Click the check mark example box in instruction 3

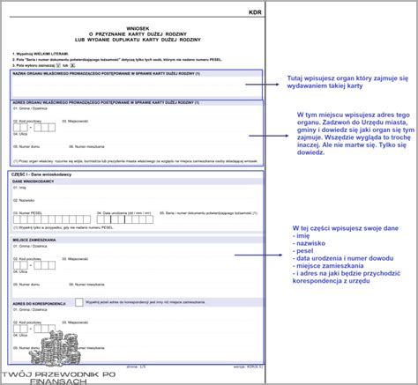click(58, 65)
